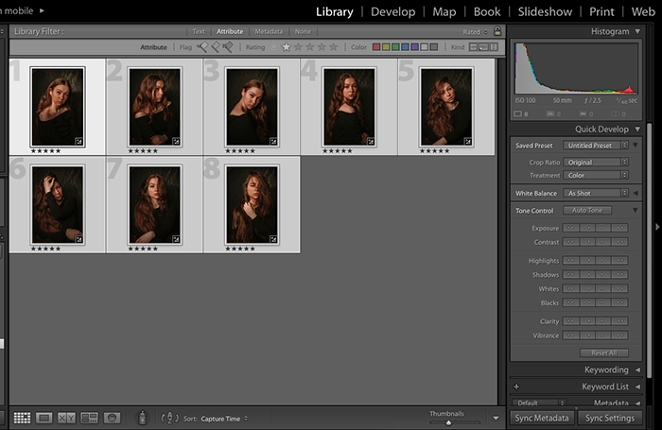Open the Crop Ratio dropdown
The height and width of the screenshot is (430, 662).
595,162
